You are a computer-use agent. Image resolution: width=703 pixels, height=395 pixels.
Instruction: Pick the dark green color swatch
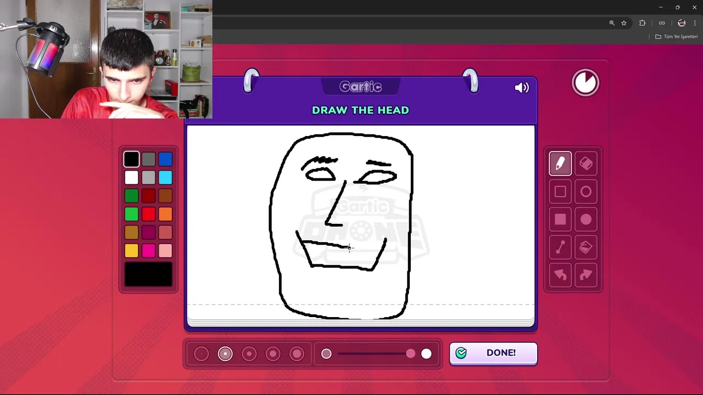[131, 196]
